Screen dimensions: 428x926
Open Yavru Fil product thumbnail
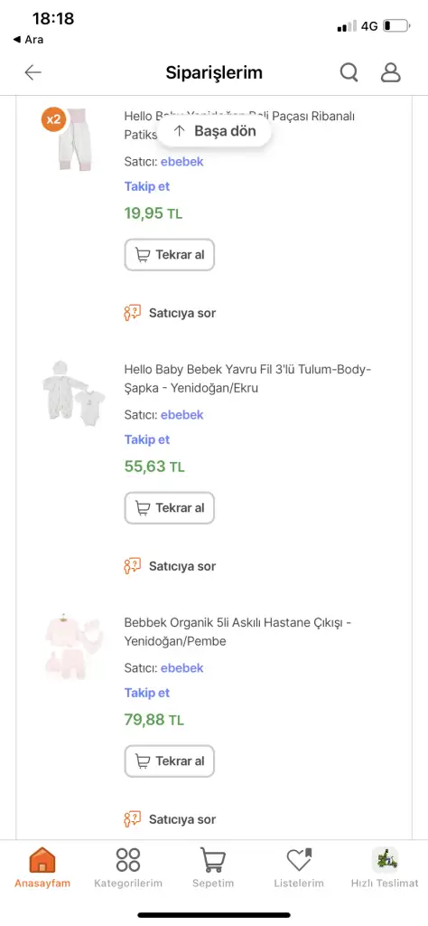tap(74, 392)
